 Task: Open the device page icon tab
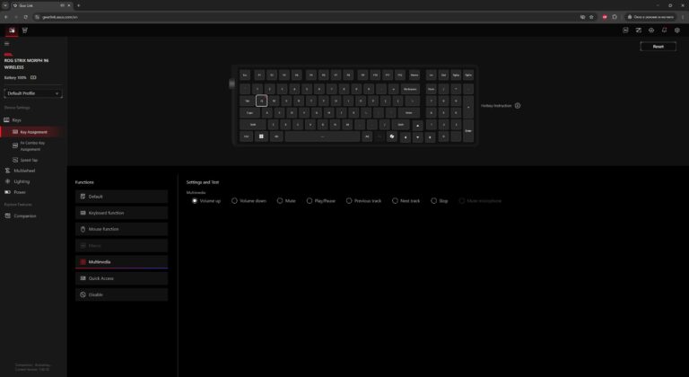pyautogui.click(x=12, y=31)
